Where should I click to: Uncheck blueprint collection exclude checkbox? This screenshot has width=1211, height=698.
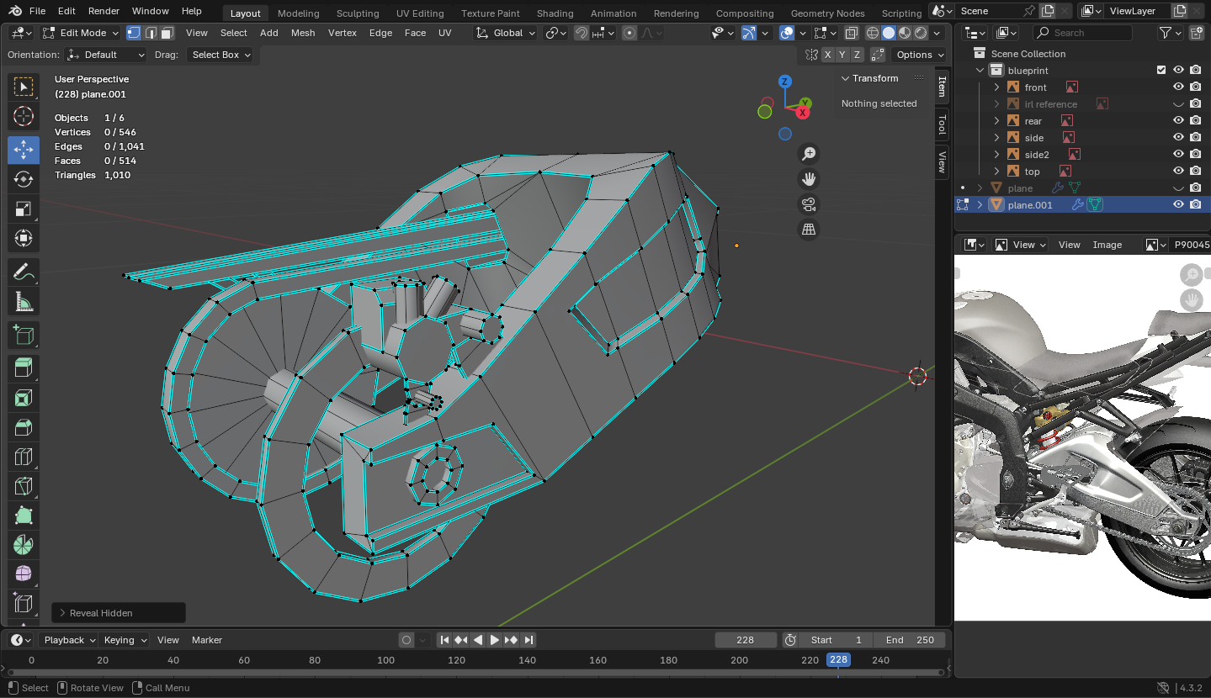1161,71
